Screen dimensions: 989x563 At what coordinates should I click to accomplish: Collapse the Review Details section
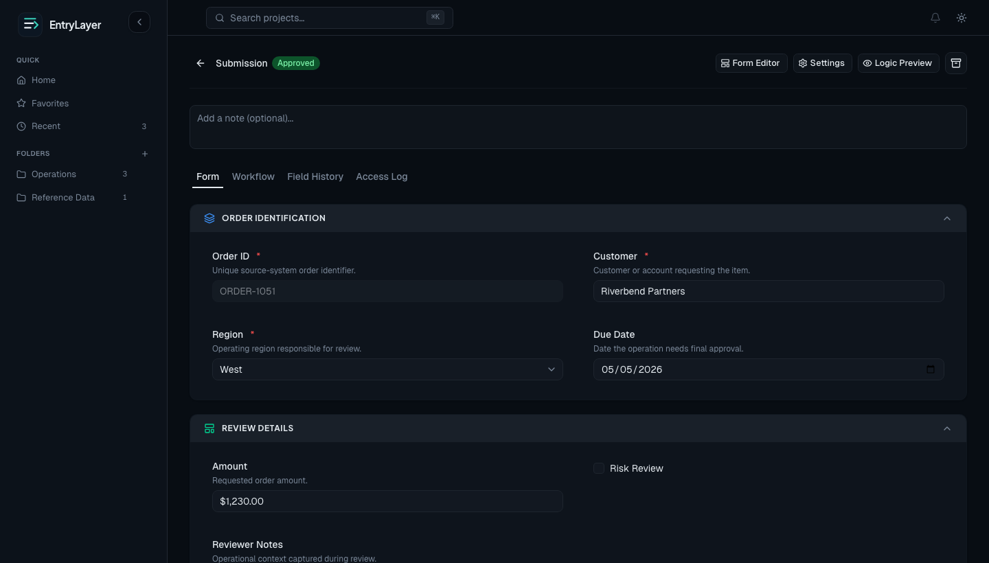[x=947, y=428]
